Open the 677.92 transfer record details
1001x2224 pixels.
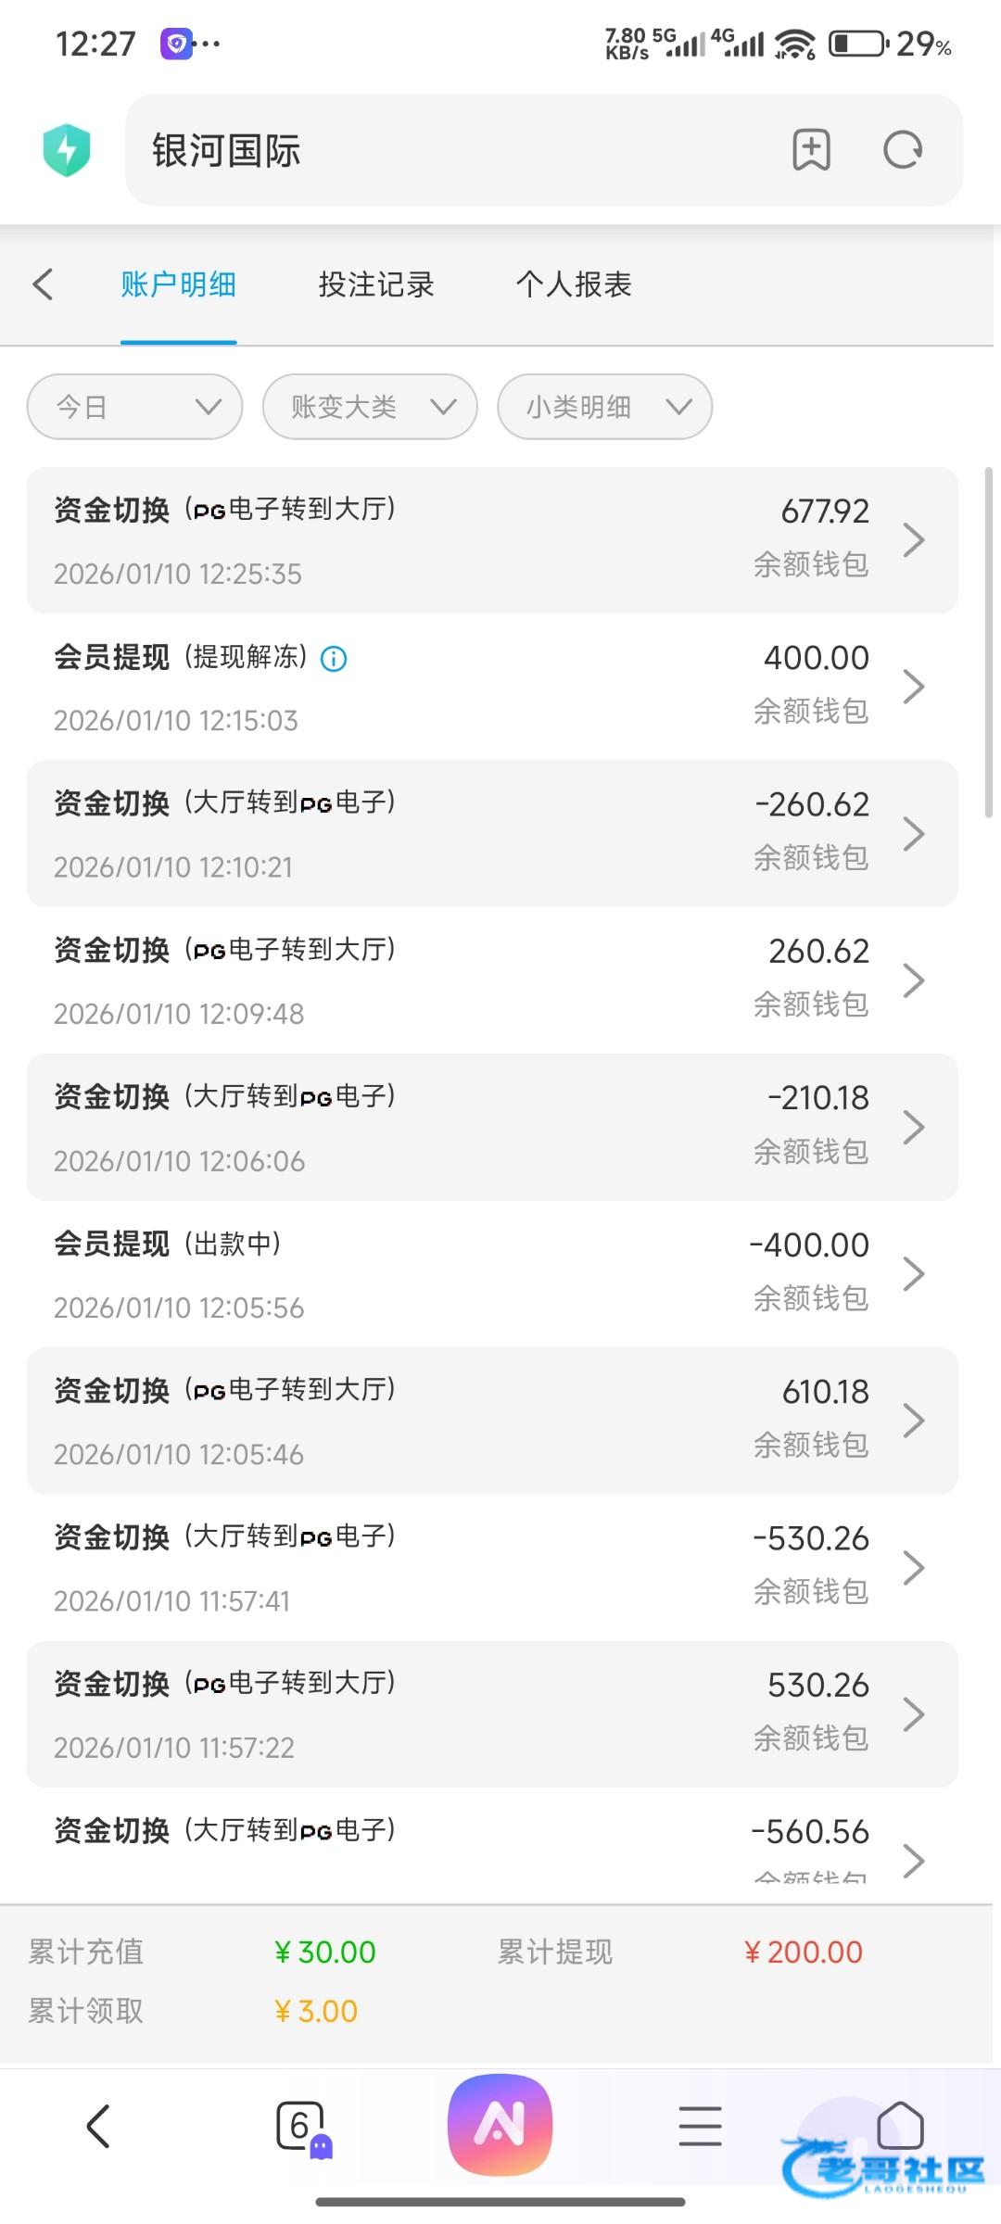click(x=491, y=540)
